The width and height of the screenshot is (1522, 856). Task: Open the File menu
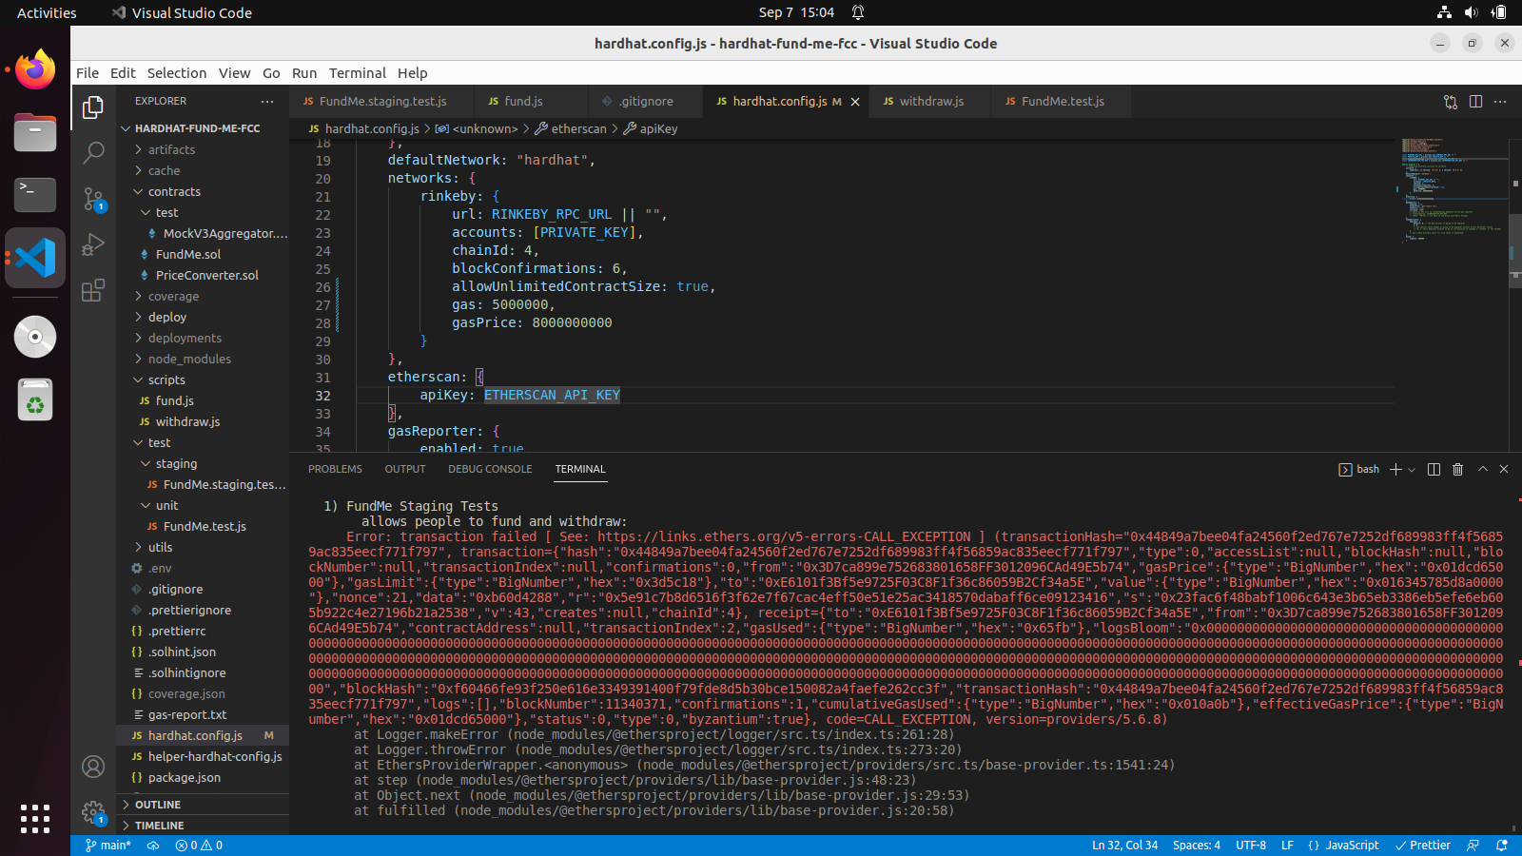pyautogui.click(x=88, y=73)
